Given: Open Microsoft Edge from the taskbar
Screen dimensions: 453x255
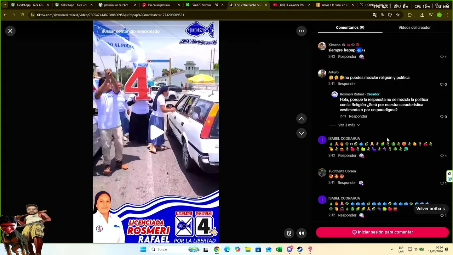Looking at the screenshot, I should [x=227, y=249].
